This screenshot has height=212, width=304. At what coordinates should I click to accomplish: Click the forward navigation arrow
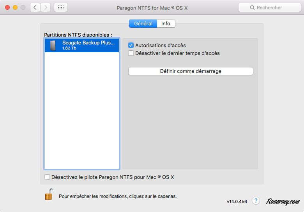pos(46,7)
